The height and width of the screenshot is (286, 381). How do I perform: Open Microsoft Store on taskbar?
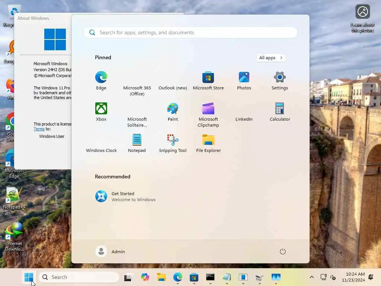pos(194,277)
